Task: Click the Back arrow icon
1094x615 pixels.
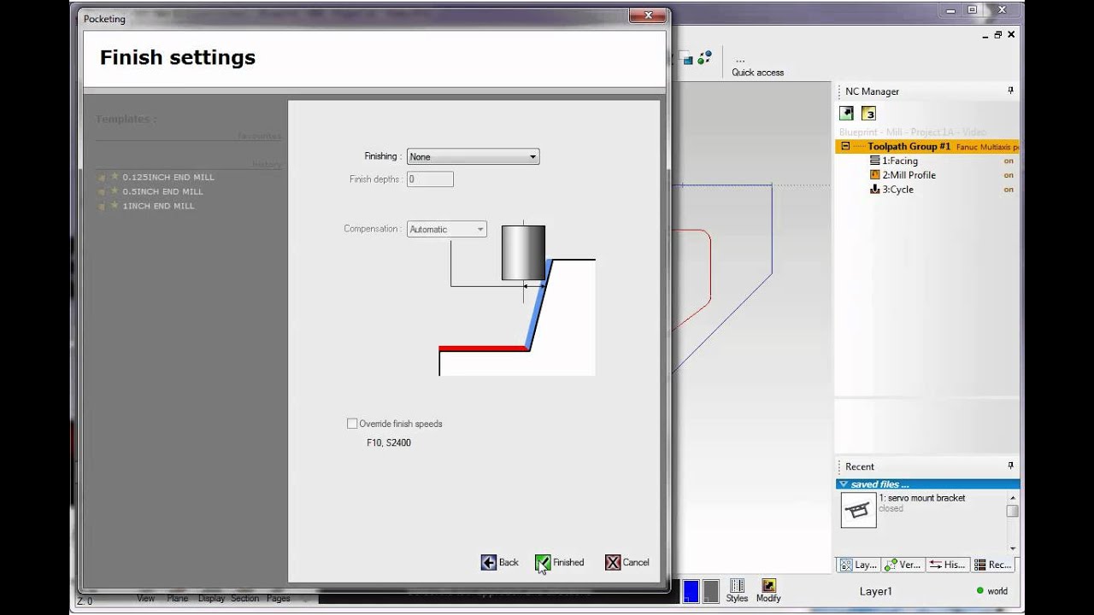Action: pos(489,562)
